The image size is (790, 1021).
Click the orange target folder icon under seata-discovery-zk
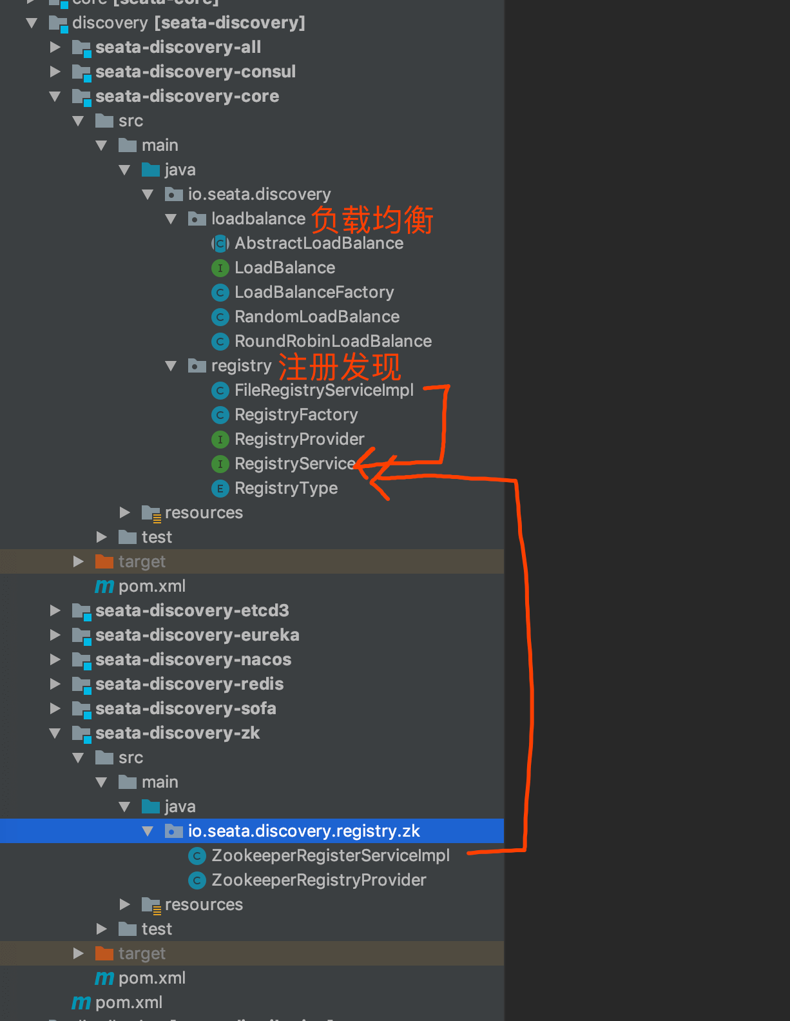[104, 953]
